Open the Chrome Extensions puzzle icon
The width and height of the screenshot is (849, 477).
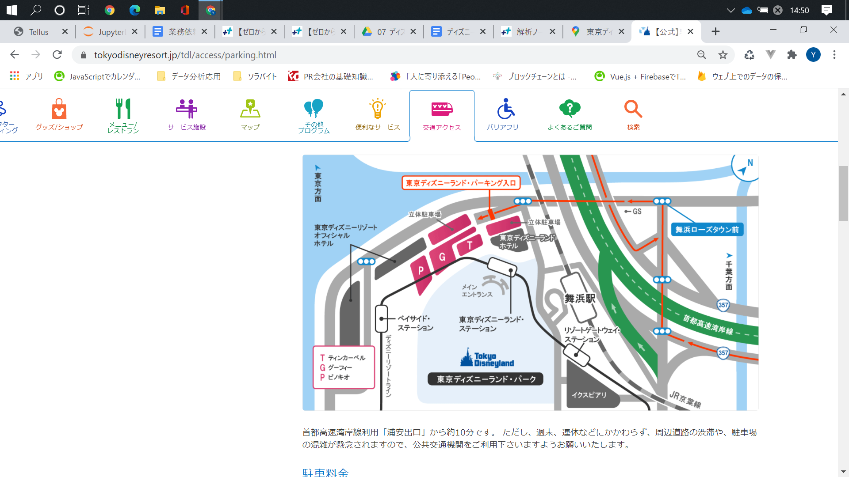pyautogui.click(x=792, y=55)
